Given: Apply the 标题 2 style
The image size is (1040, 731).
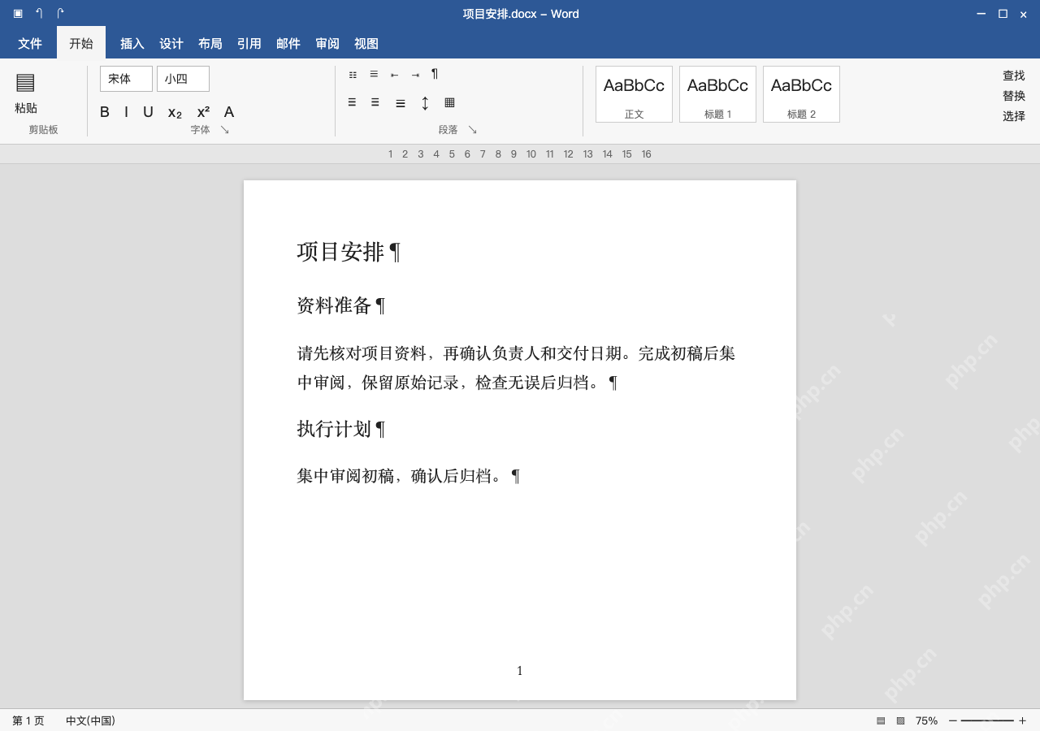Looking at the screenshot, I should [801, 94].
